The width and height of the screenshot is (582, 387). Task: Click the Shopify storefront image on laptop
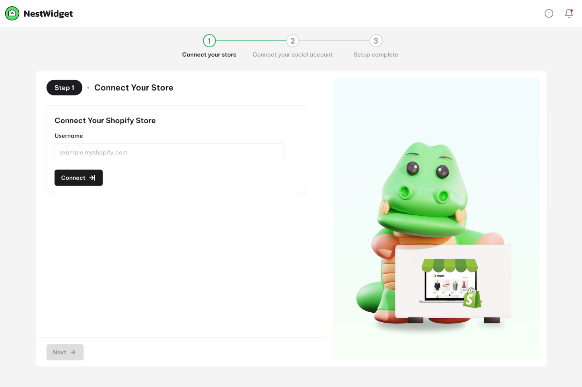[452, 283]
